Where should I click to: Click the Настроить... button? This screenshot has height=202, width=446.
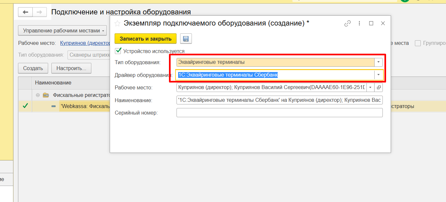[71, 68]
